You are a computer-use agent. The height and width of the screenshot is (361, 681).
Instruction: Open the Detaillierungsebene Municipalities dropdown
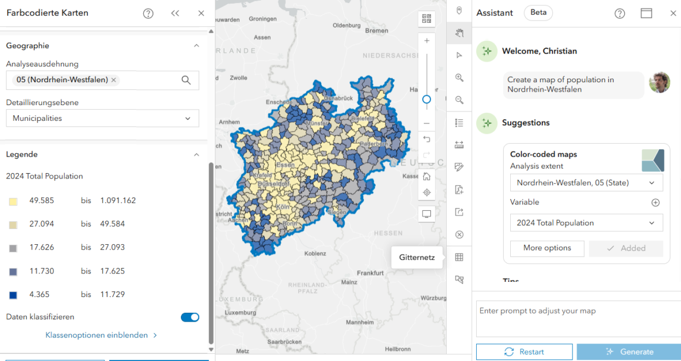point(103,118)
